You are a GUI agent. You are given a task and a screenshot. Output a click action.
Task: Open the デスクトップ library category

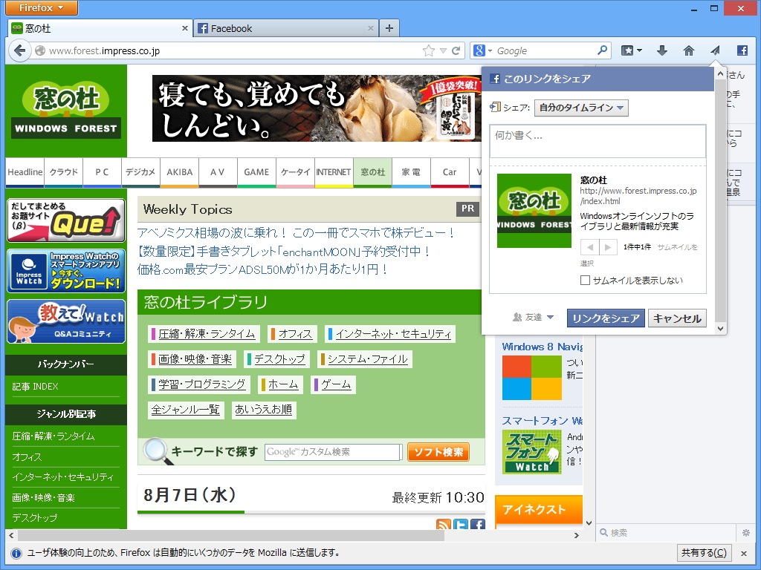(276, 359)
